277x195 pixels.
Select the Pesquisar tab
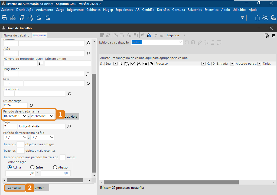[39, 35]
